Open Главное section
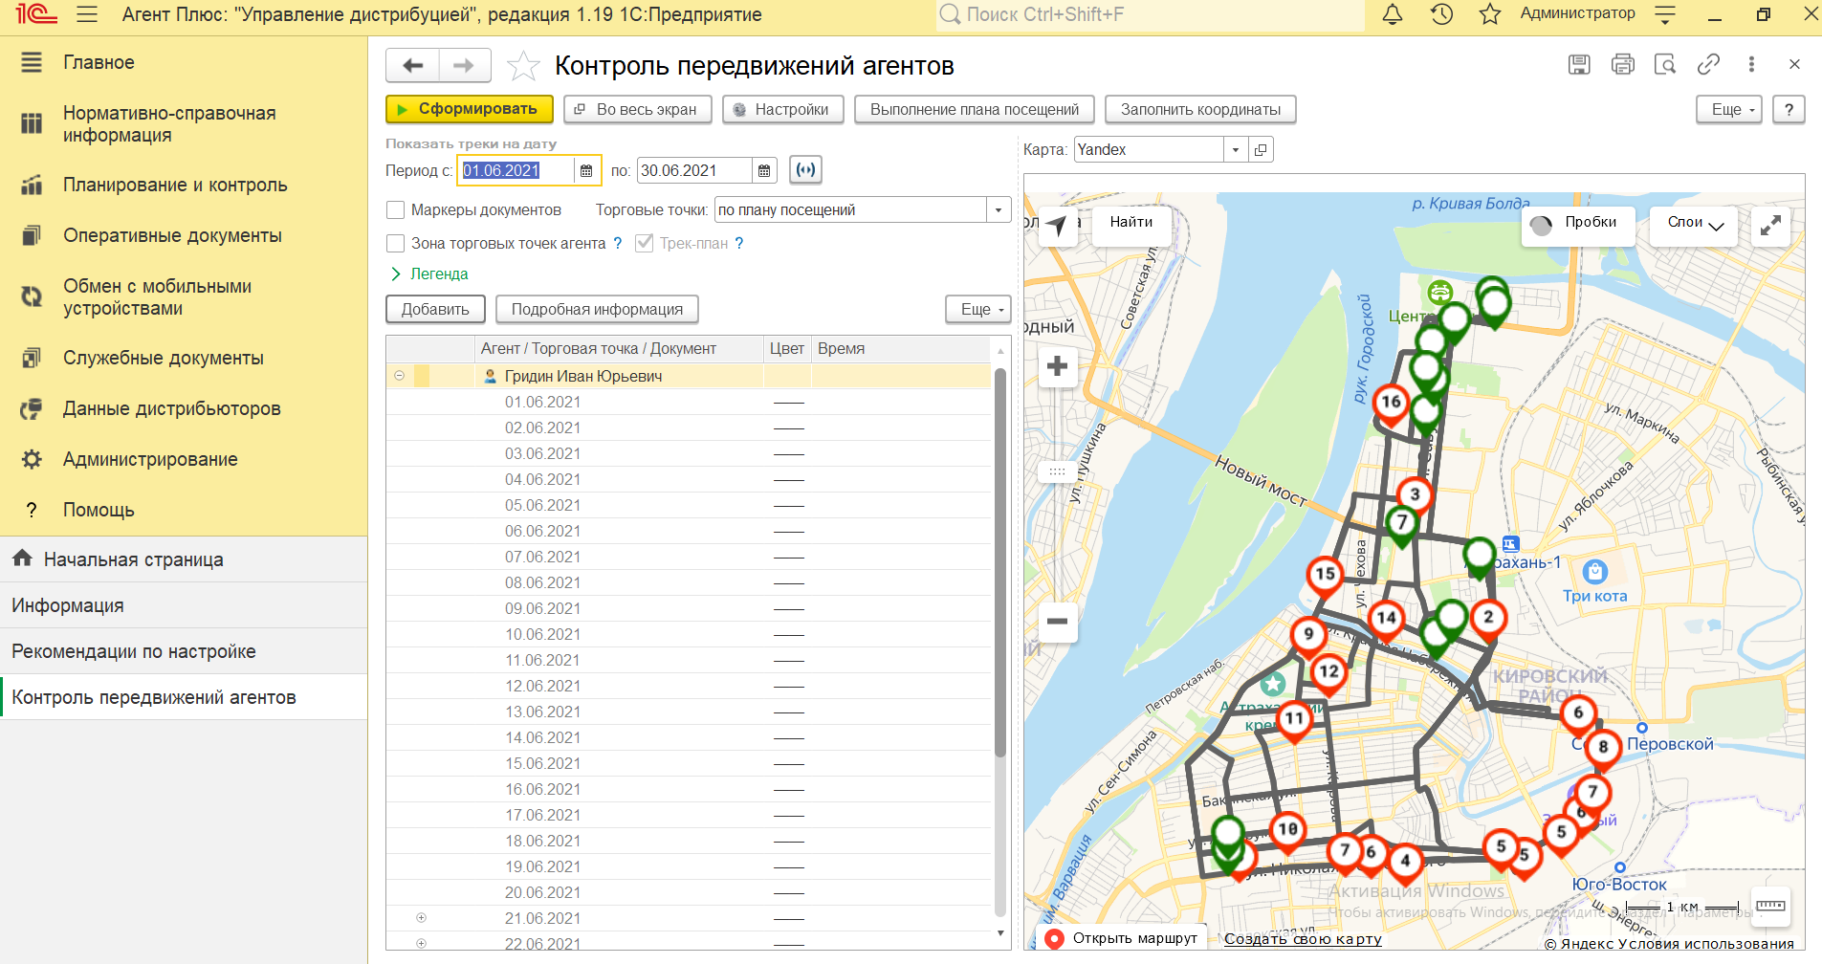The height and width of the screenshot is (964, 1822). tap(99, 63)
